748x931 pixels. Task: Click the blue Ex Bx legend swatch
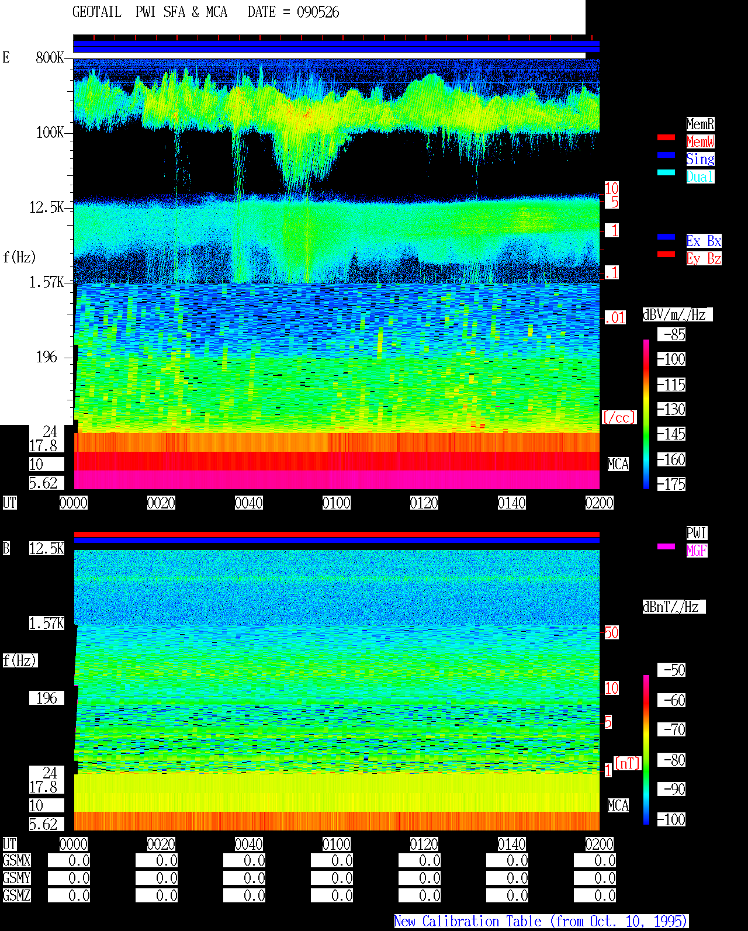coord(666,237)
